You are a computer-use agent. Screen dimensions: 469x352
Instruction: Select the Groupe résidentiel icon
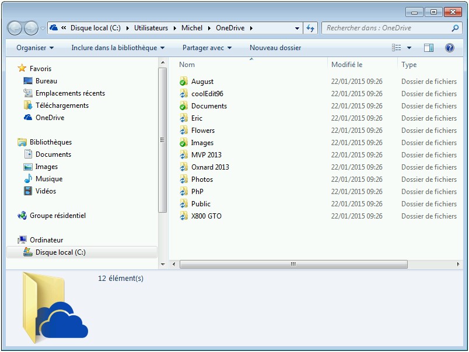[22, 216]
